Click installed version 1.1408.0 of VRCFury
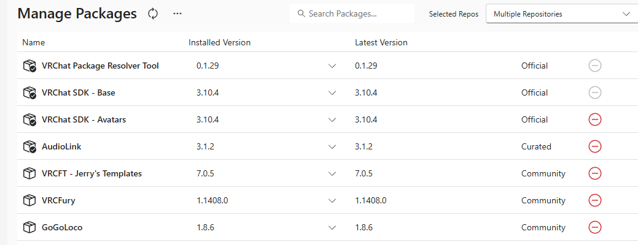Image resolution: width=638 pixels, height=245 pixels. pyautogui.click(x=212, y=200)
